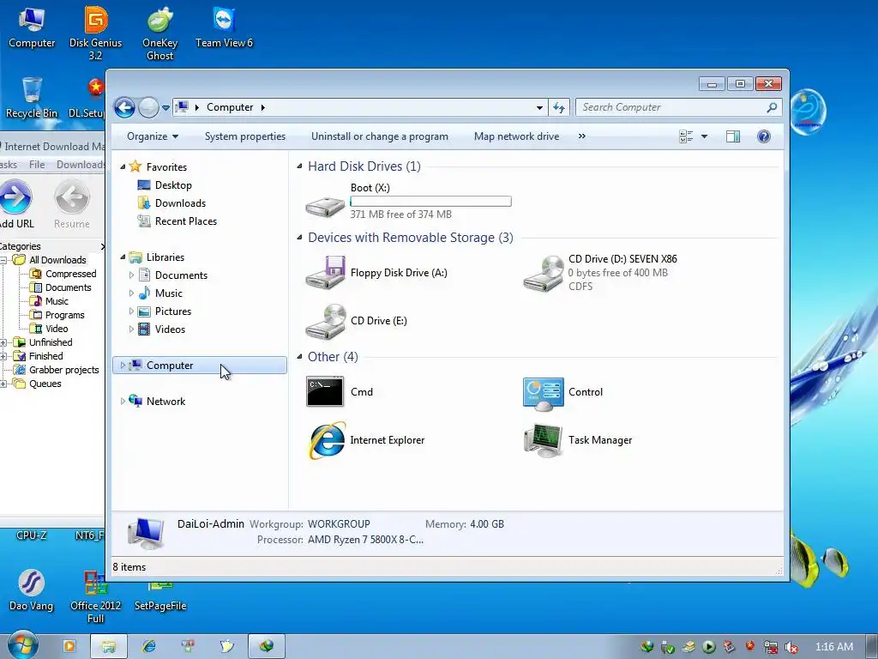Select Downloads under Favorites
This screenshot has height=659, width=878.
180,203
